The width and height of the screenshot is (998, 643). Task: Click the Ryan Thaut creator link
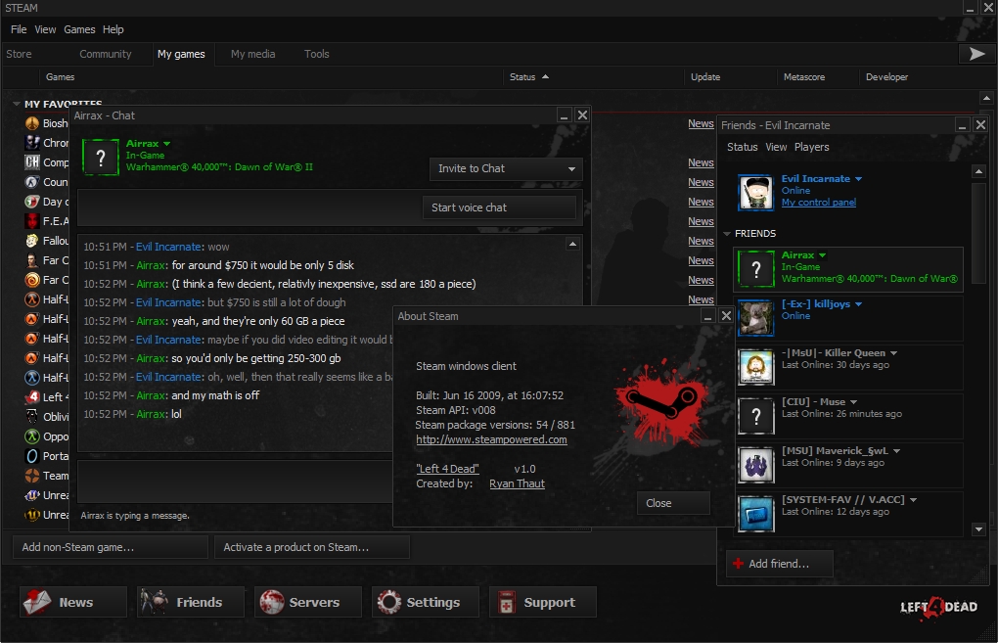pos(517,483)
